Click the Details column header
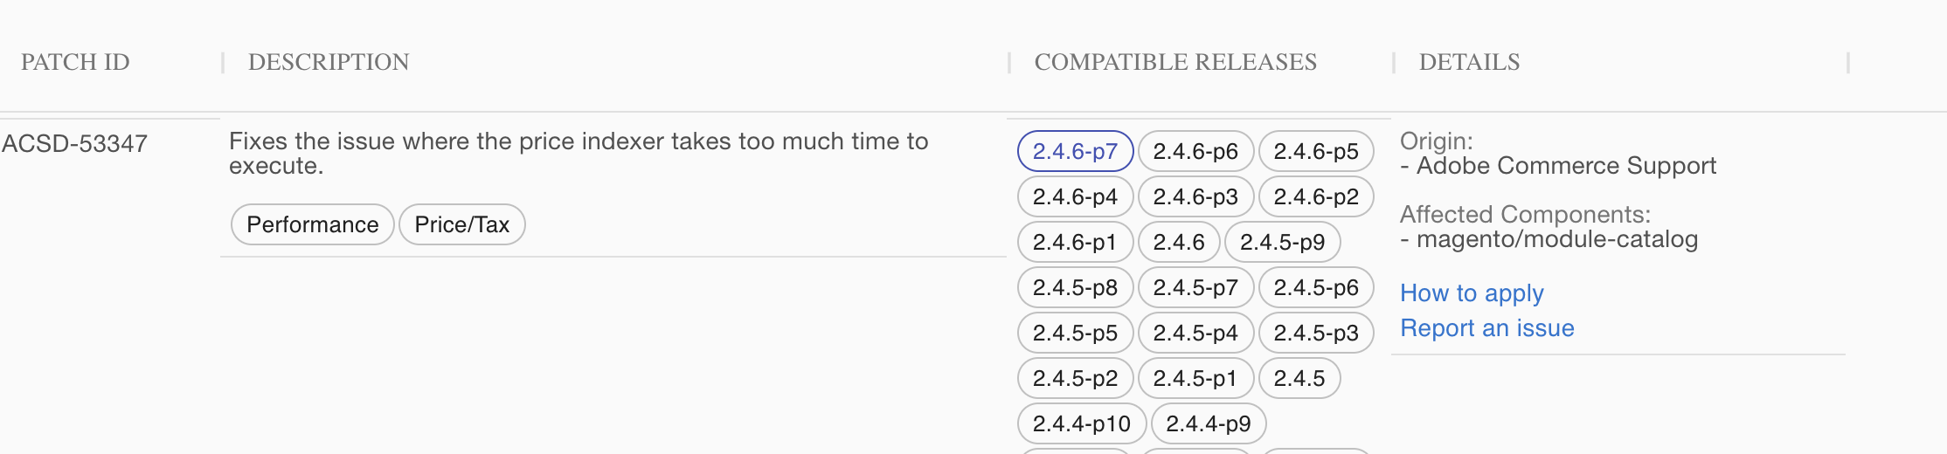 coord(1469,62)
